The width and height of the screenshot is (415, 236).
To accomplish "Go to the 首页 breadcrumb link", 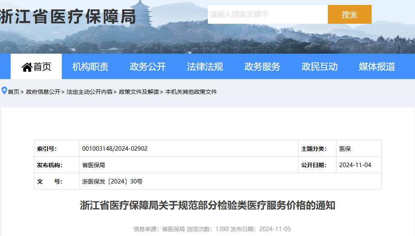I will point(14,92).
